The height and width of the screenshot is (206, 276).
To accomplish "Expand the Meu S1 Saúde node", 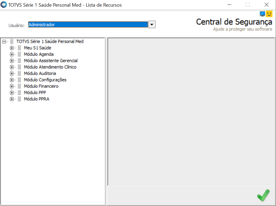I will coord(12,48).
